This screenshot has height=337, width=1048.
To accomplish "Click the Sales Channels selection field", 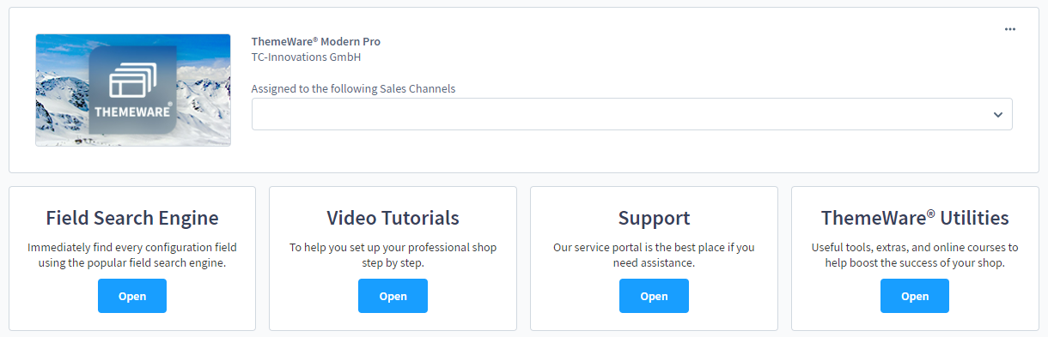I will [x=631, y=114].
